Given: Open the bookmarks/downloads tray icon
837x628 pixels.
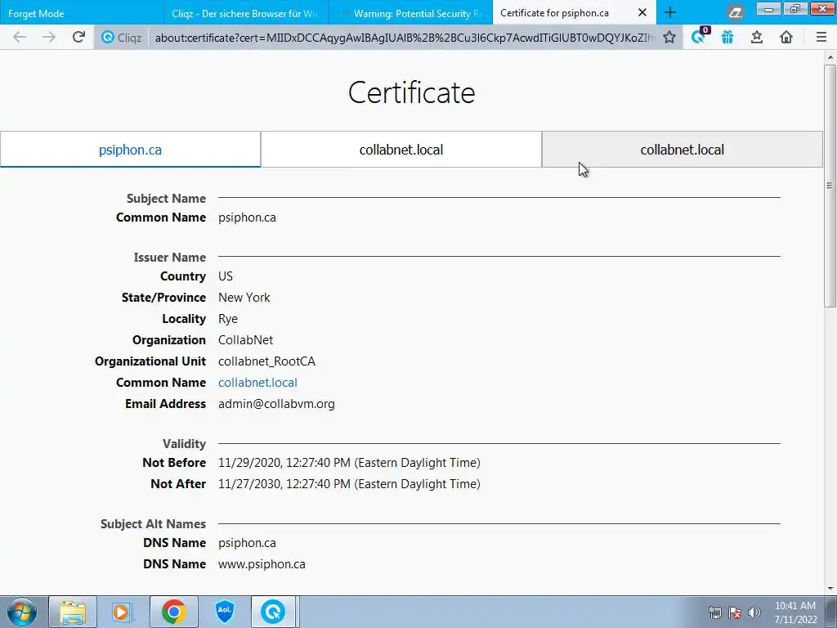Looking at the screenshot, I should point(757,37).
